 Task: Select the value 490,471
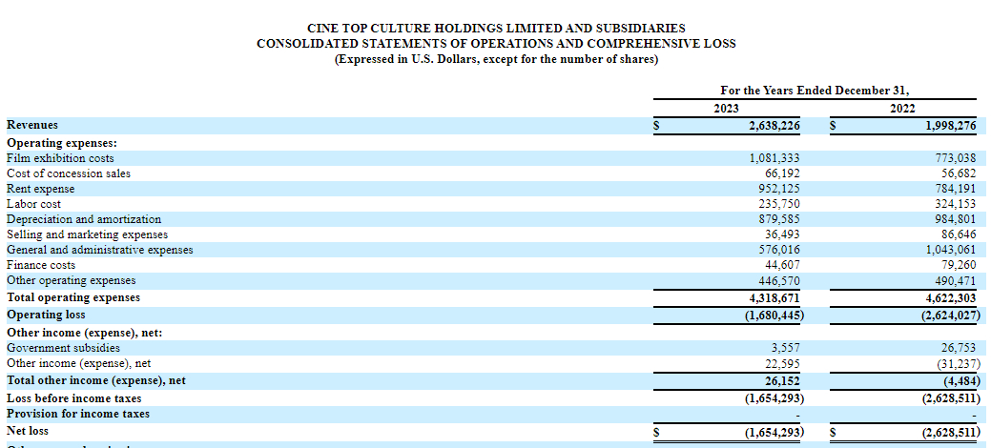coord(955,280)
